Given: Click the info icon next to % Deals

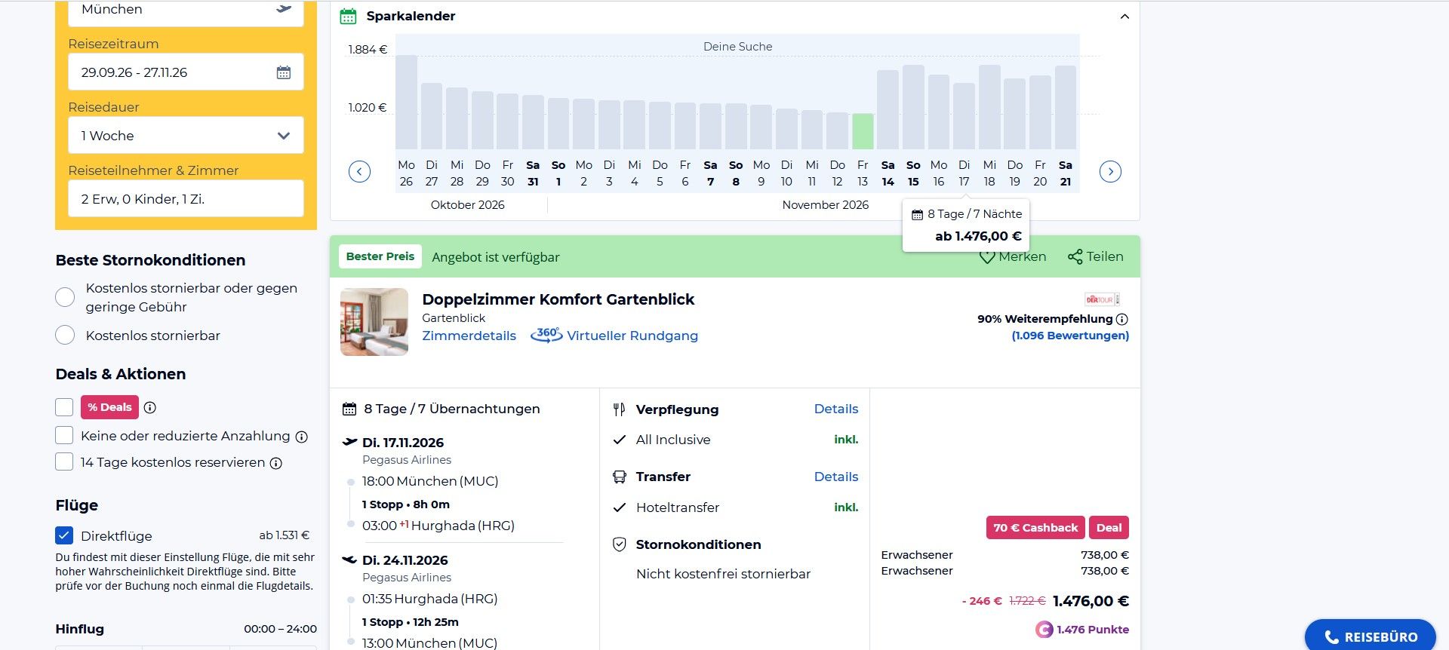Looking at the screenshot, I should click(150, 408).
